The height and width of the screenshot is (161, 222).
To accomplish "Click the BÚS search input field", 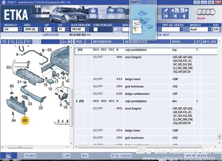I will point(126,29).
